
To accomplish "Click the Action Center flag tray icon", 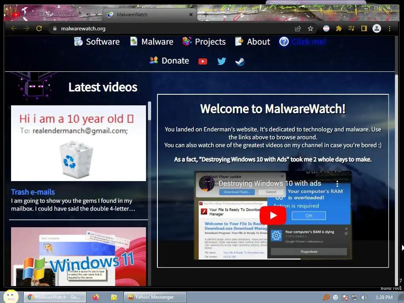I will 345,297.
